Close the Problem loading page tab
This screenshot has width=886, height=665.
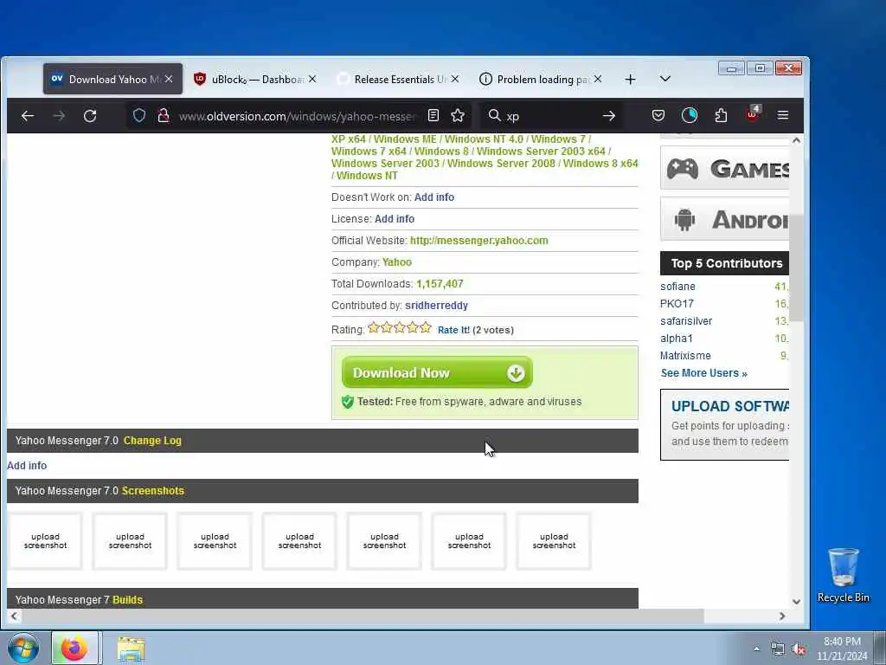598,79
